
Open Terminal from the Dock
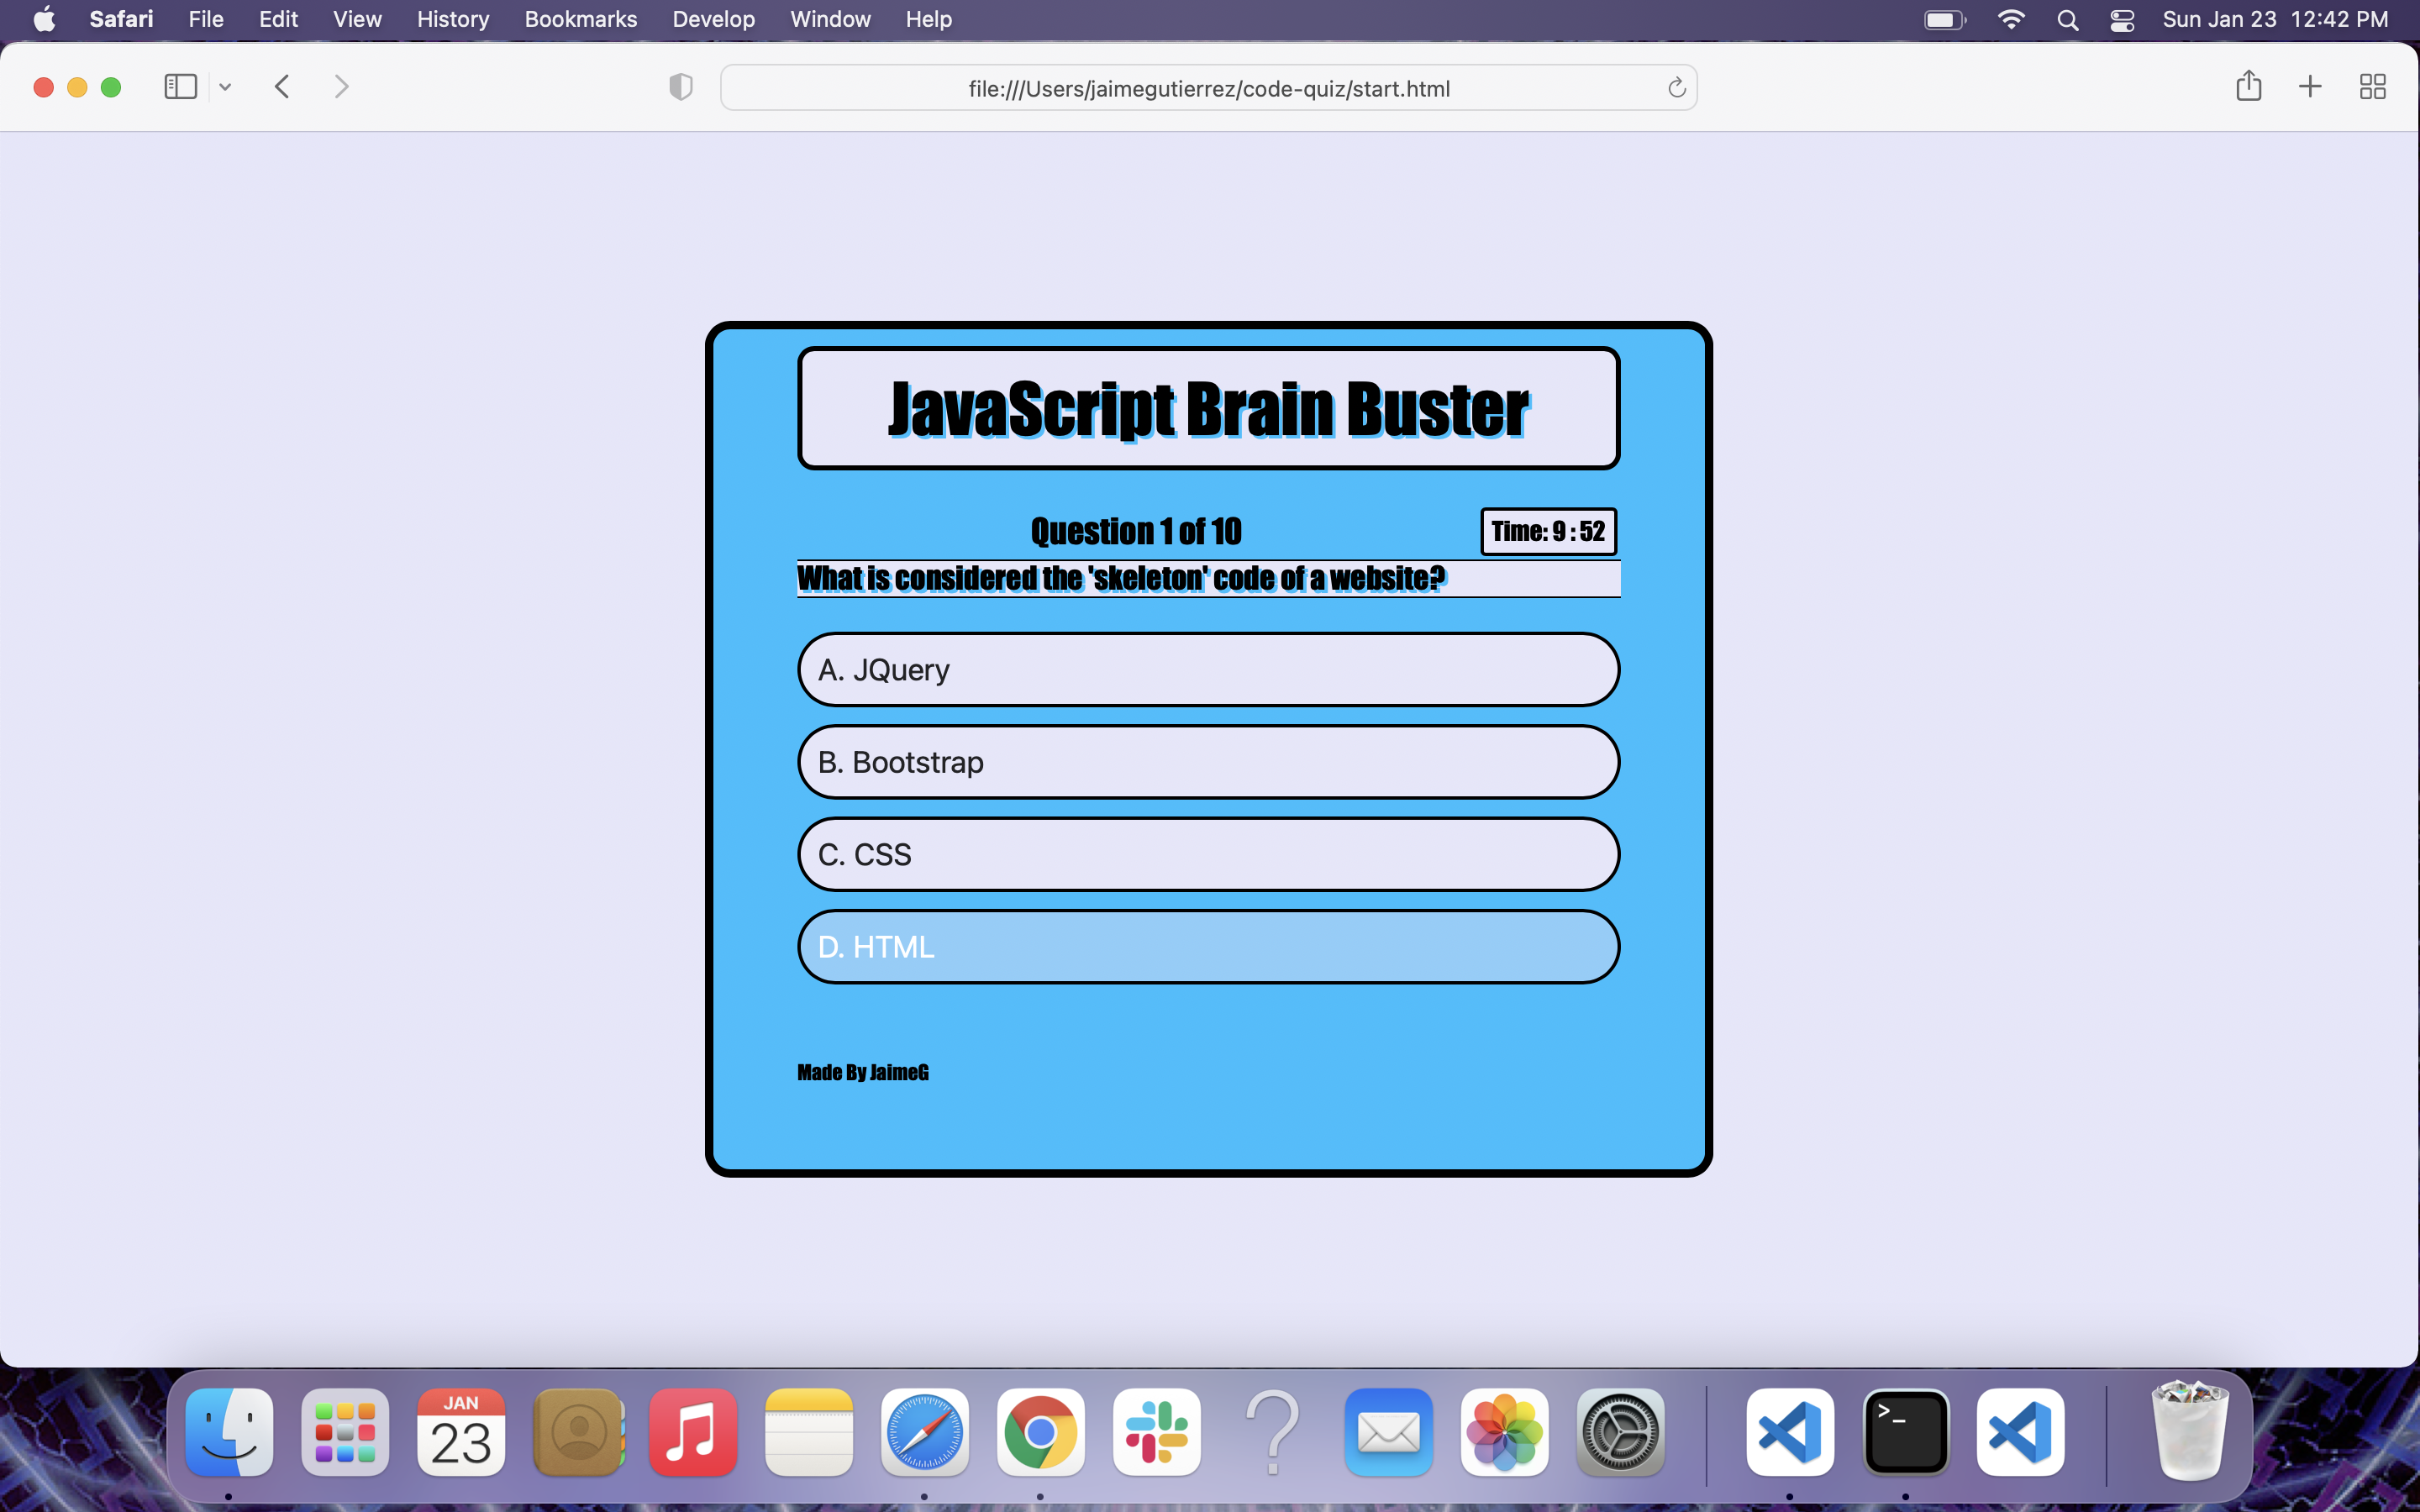[1905, 1432]
